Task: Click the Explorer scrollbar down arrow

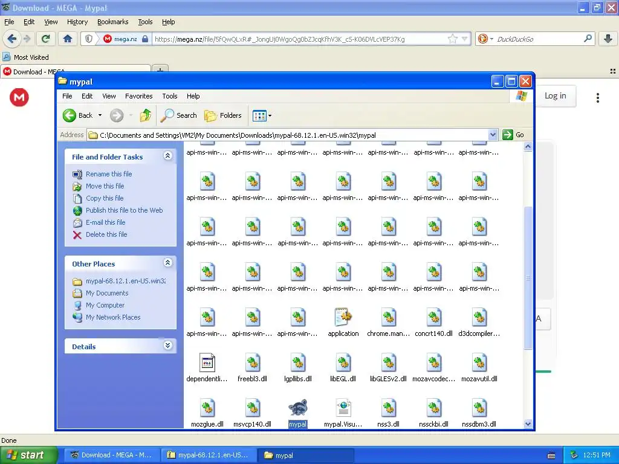Action: (528, 424)
